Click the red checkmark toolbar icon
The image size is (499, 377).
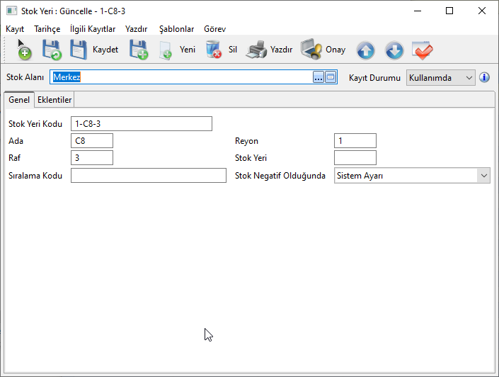click(x=423, y=50)
